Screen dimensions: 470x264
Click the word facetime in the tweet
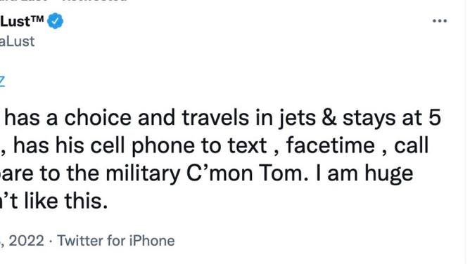pos(330,145)
